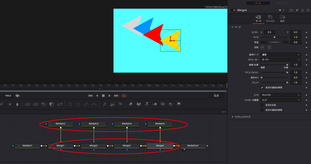
Task: Click the 焼き付け slider handle
Action: tap(262, 78)
